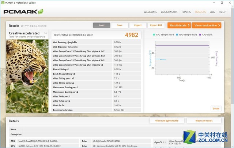Click the Save results button

click(x=120, y=25)
